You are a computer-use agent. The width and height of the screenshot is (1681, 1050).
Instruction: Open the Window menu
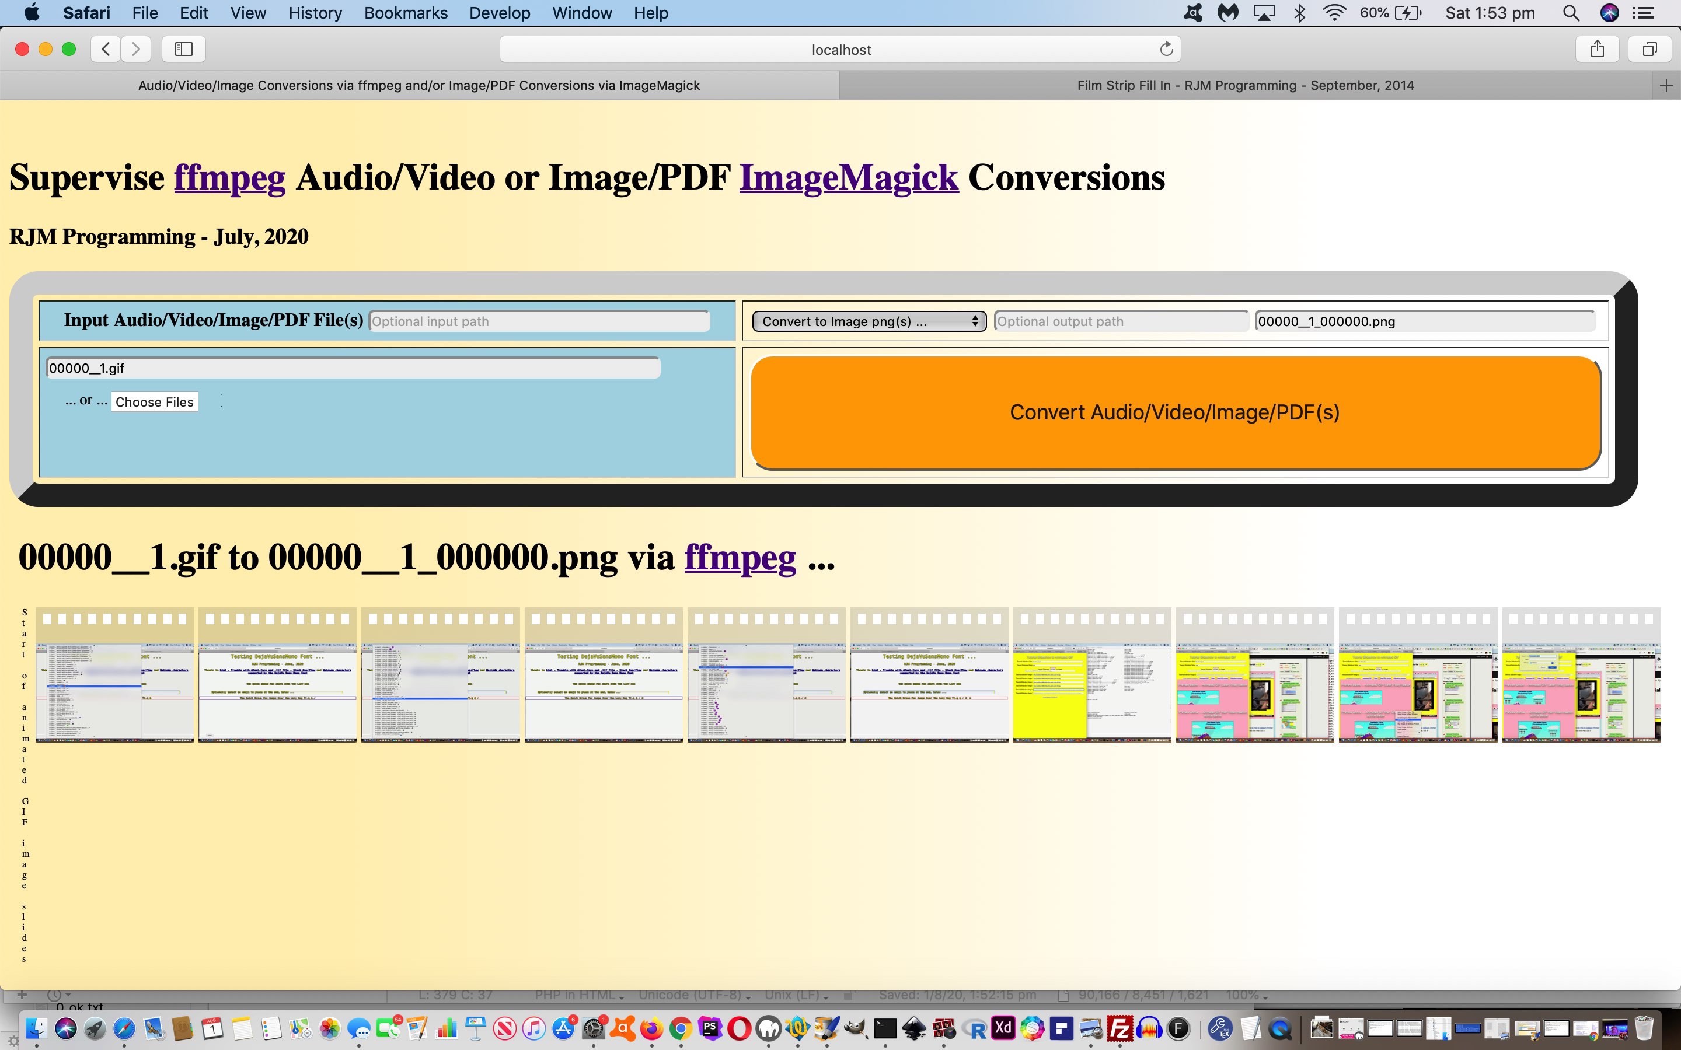[581, 13]
